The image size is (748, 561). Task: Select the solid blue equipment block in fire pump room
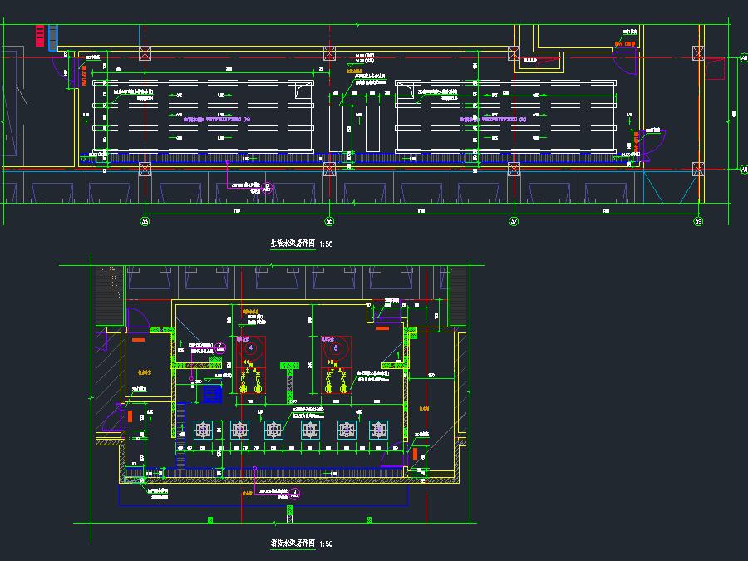click(212, 395)
